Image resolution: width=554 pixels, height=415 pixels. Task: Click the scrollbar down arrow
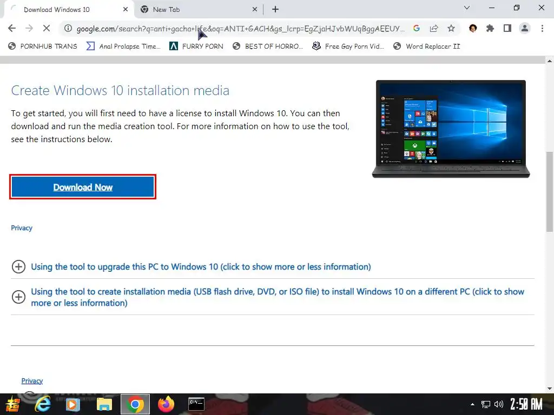550,389
